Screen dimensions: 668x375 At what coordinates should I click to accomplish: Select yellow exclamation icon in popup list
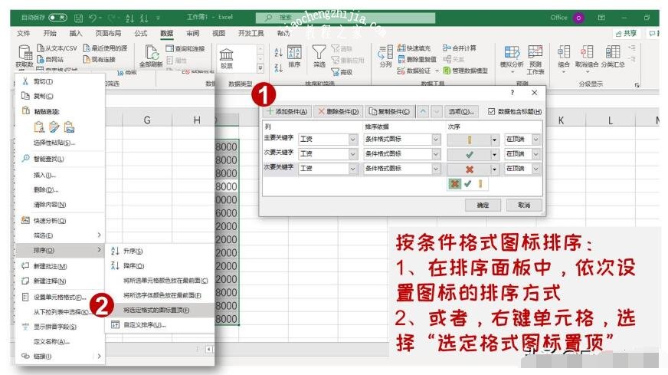[x=480, y=184]
